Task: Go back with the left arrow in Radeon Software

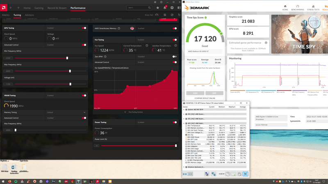Action: 11,8
